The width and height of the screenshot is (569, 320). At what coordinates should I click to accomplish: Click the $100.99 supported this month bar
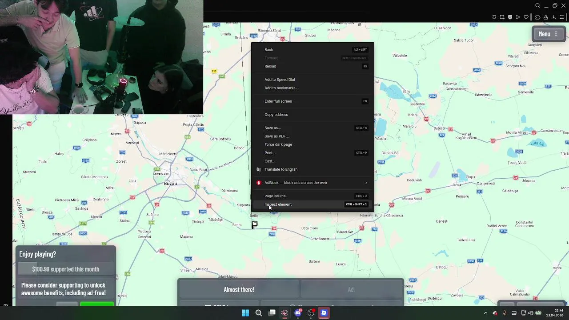66,269
